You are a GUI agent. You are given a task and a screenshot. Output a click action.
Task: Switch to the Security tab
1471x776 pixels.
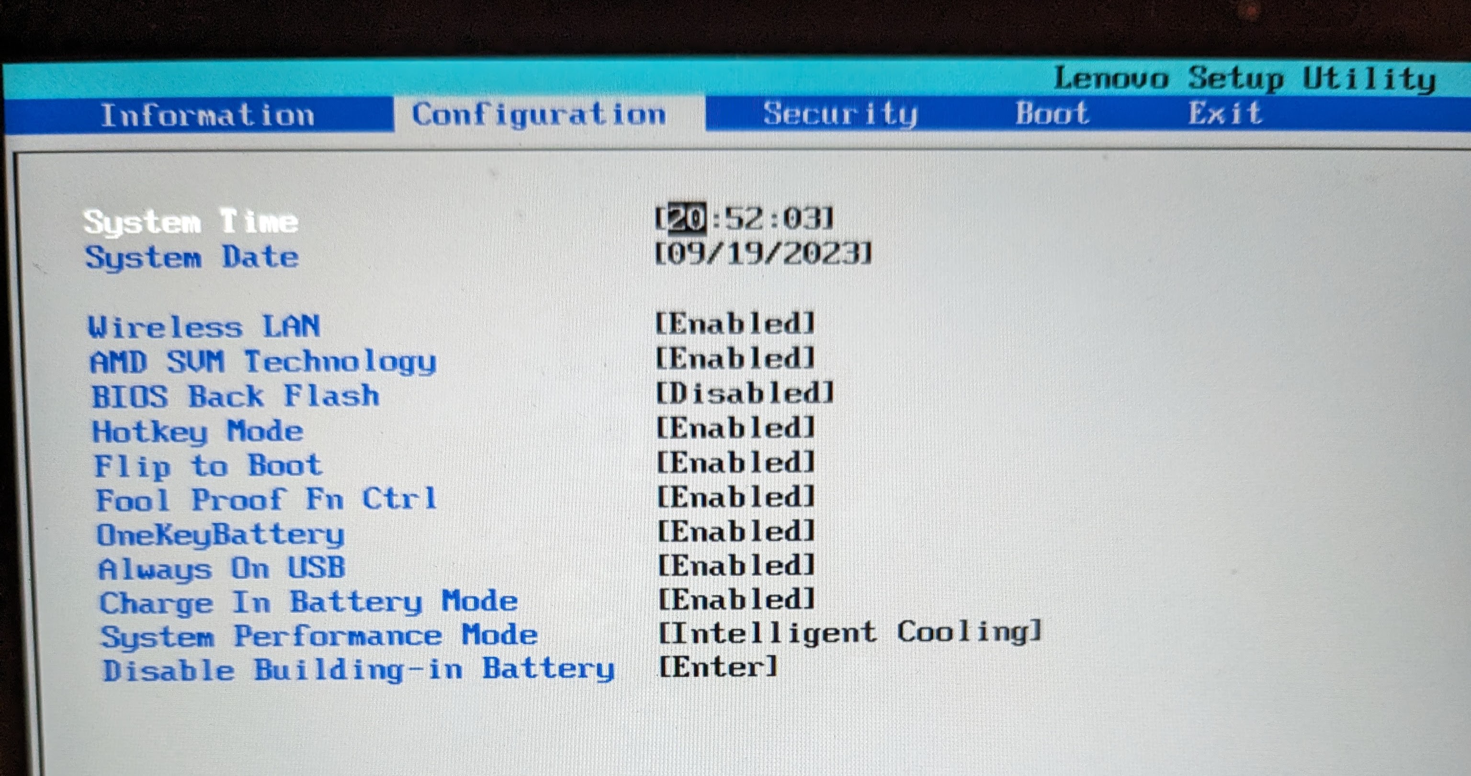tap(839, 114)
